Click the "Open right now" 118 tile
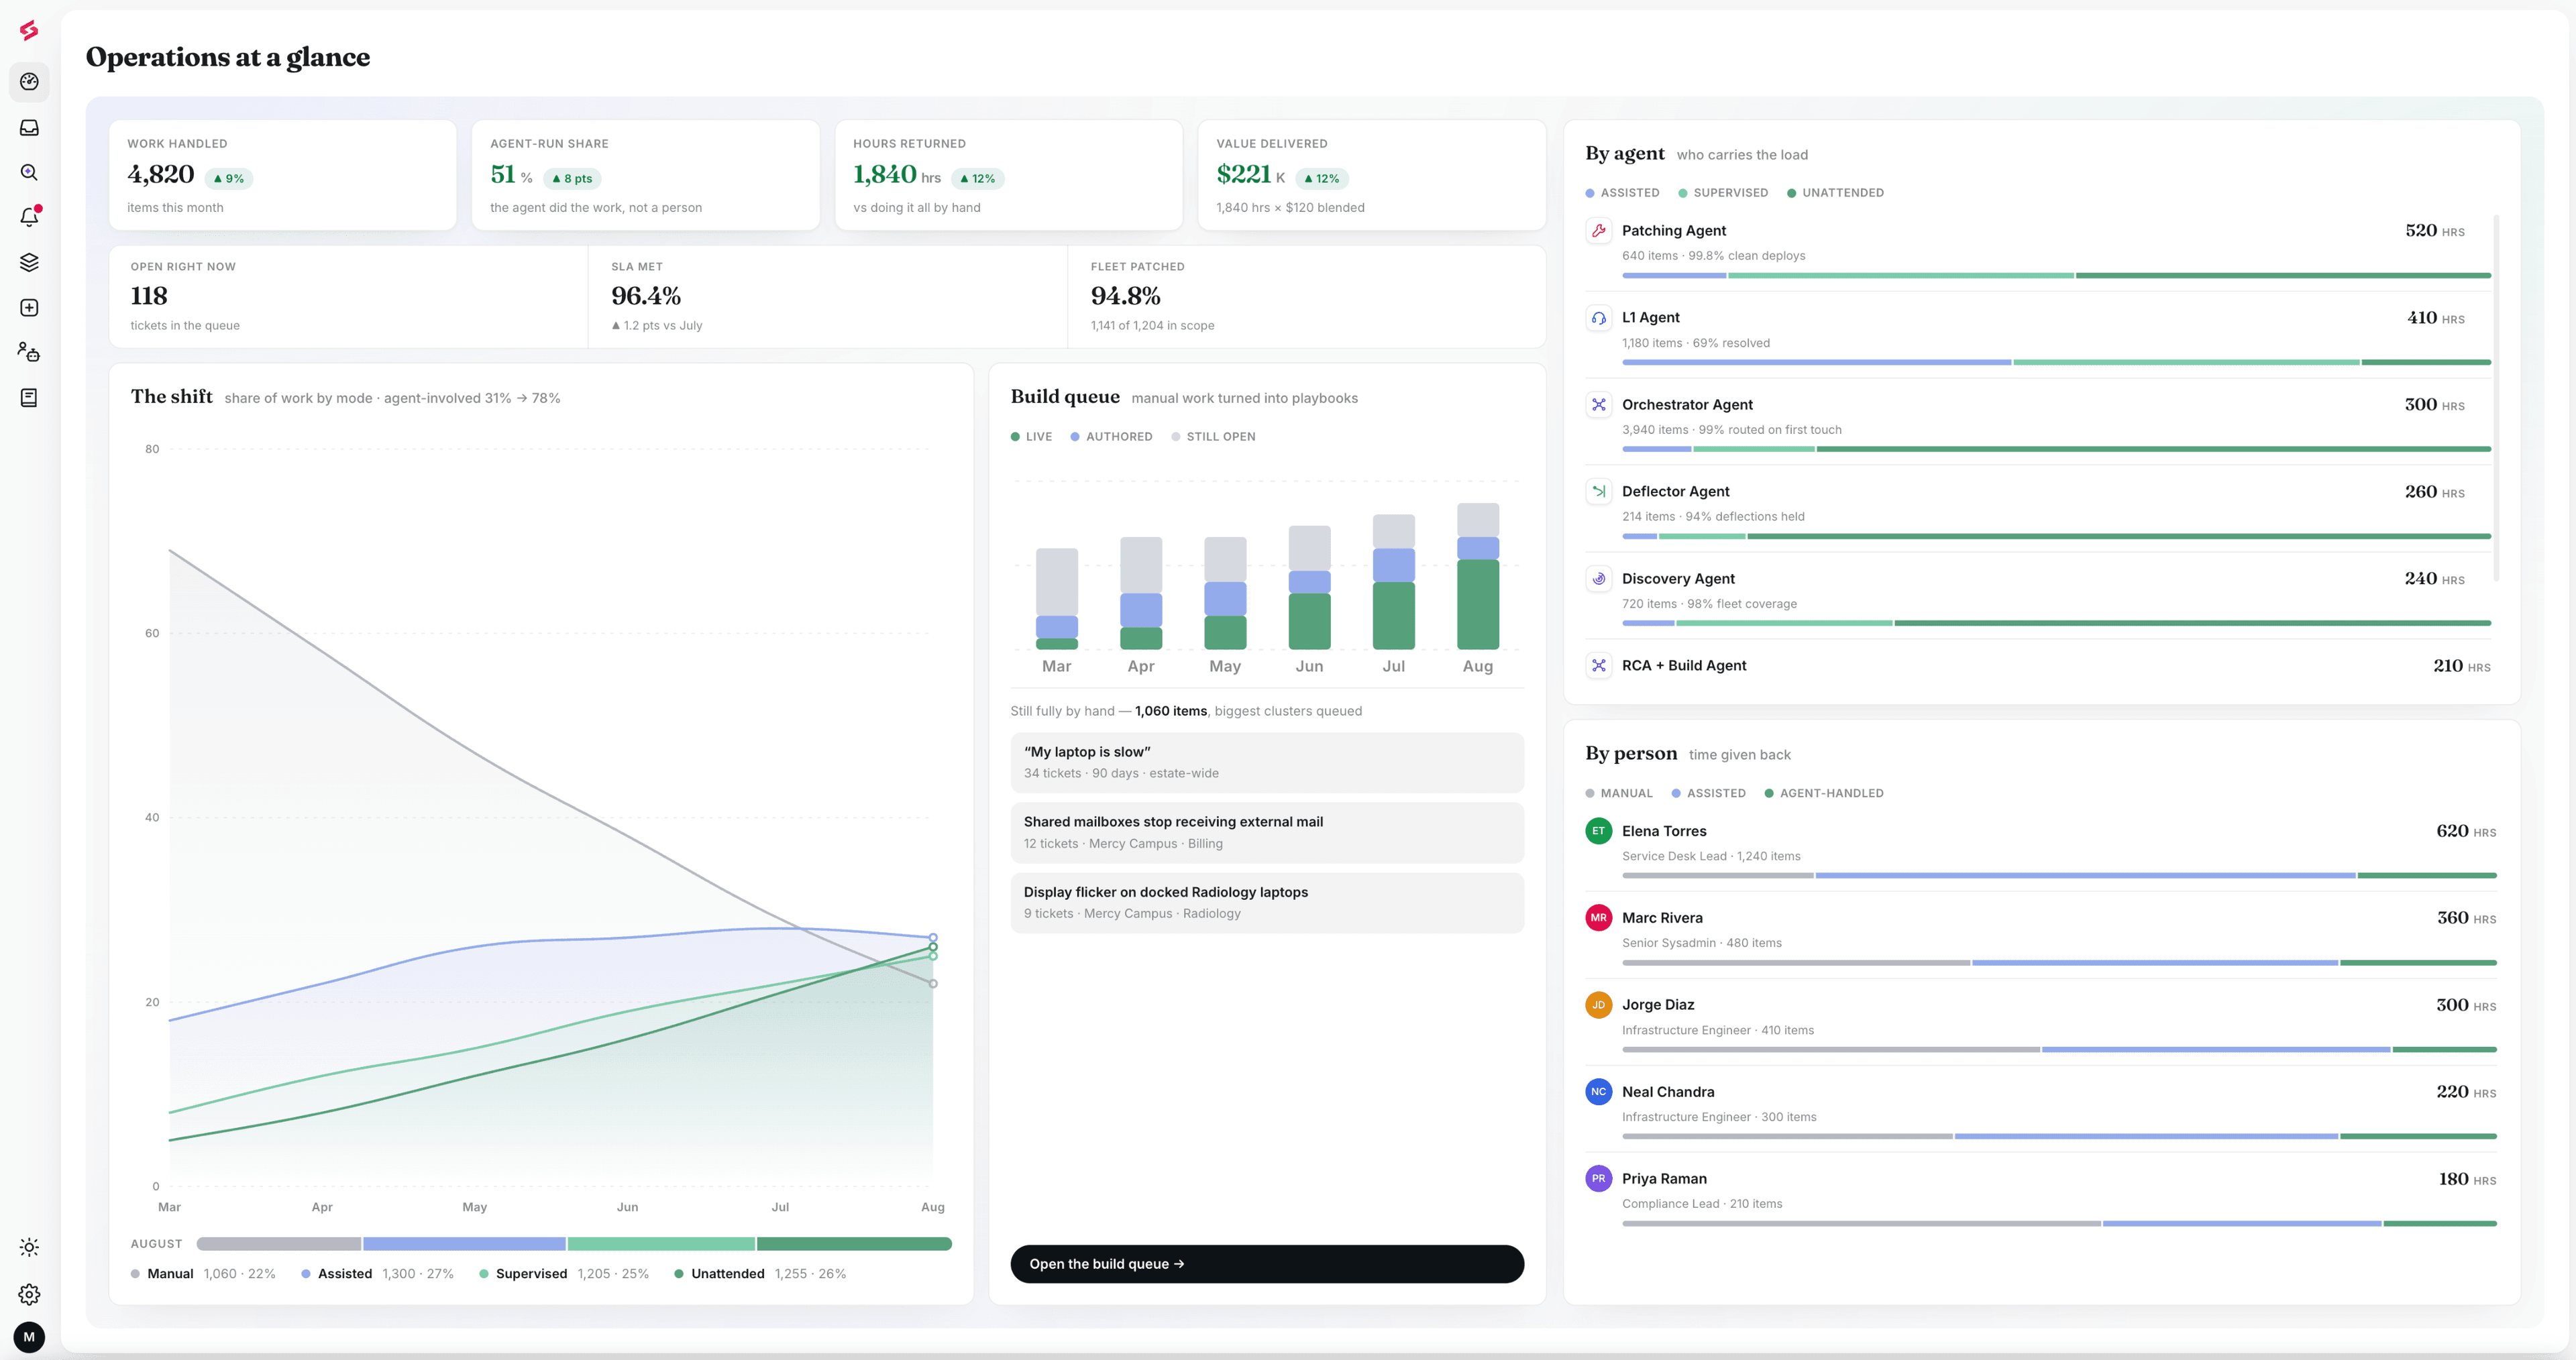Viewport: 2576px width, 1360px height. 349,297
